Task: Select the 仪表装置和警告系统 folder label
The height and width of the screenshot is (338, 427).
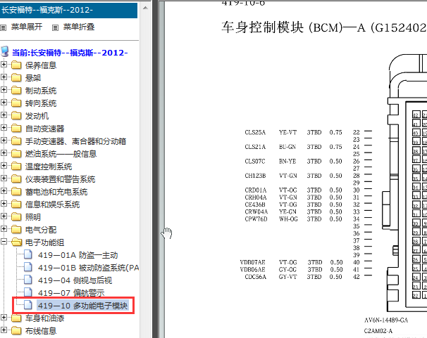Action: (x=60, y=179)
